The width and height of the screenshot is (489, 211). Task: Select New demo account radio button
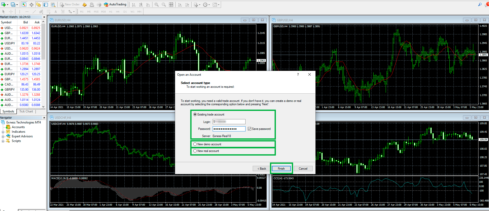pos(195,144)
